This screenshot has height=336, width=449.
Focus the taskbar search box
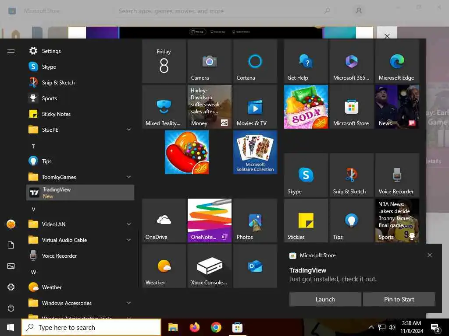(91, 327)
